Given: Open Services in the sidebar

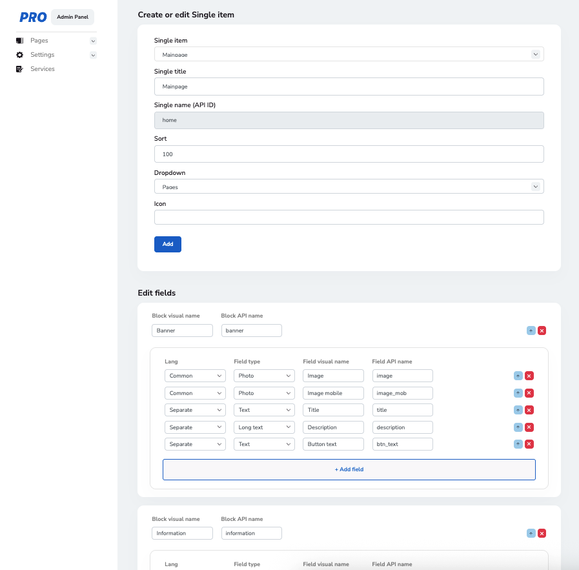Looking at the screenshot, I should (43, 69).
